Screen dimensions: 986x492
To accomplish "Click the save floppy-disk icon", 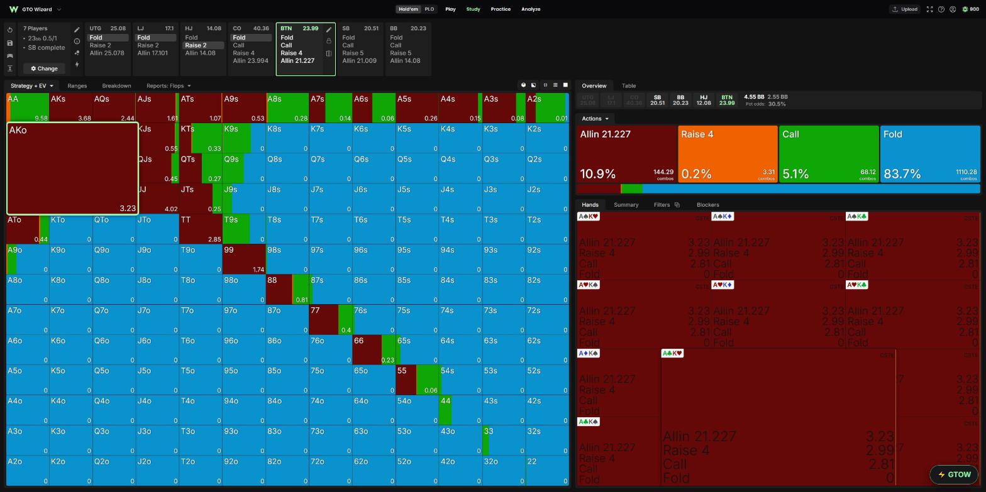I will [10, 43].
